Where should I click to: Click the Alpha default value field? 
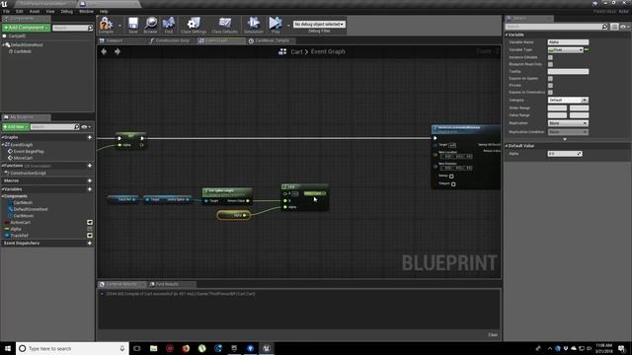pos(565,154)
